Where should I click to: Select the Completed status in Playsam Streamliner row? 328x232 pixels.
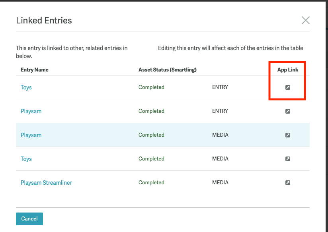coord(151,183)
